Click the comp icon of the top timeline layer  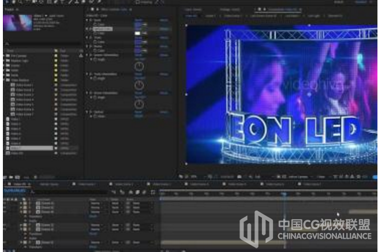(38, 204)
